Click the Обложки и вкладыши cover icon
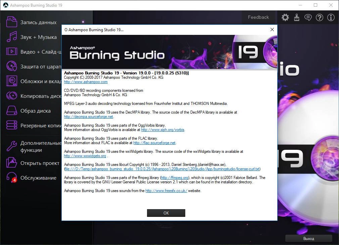Screen dimensions: 339x245 pyautogui.click(x=11, y=81)
